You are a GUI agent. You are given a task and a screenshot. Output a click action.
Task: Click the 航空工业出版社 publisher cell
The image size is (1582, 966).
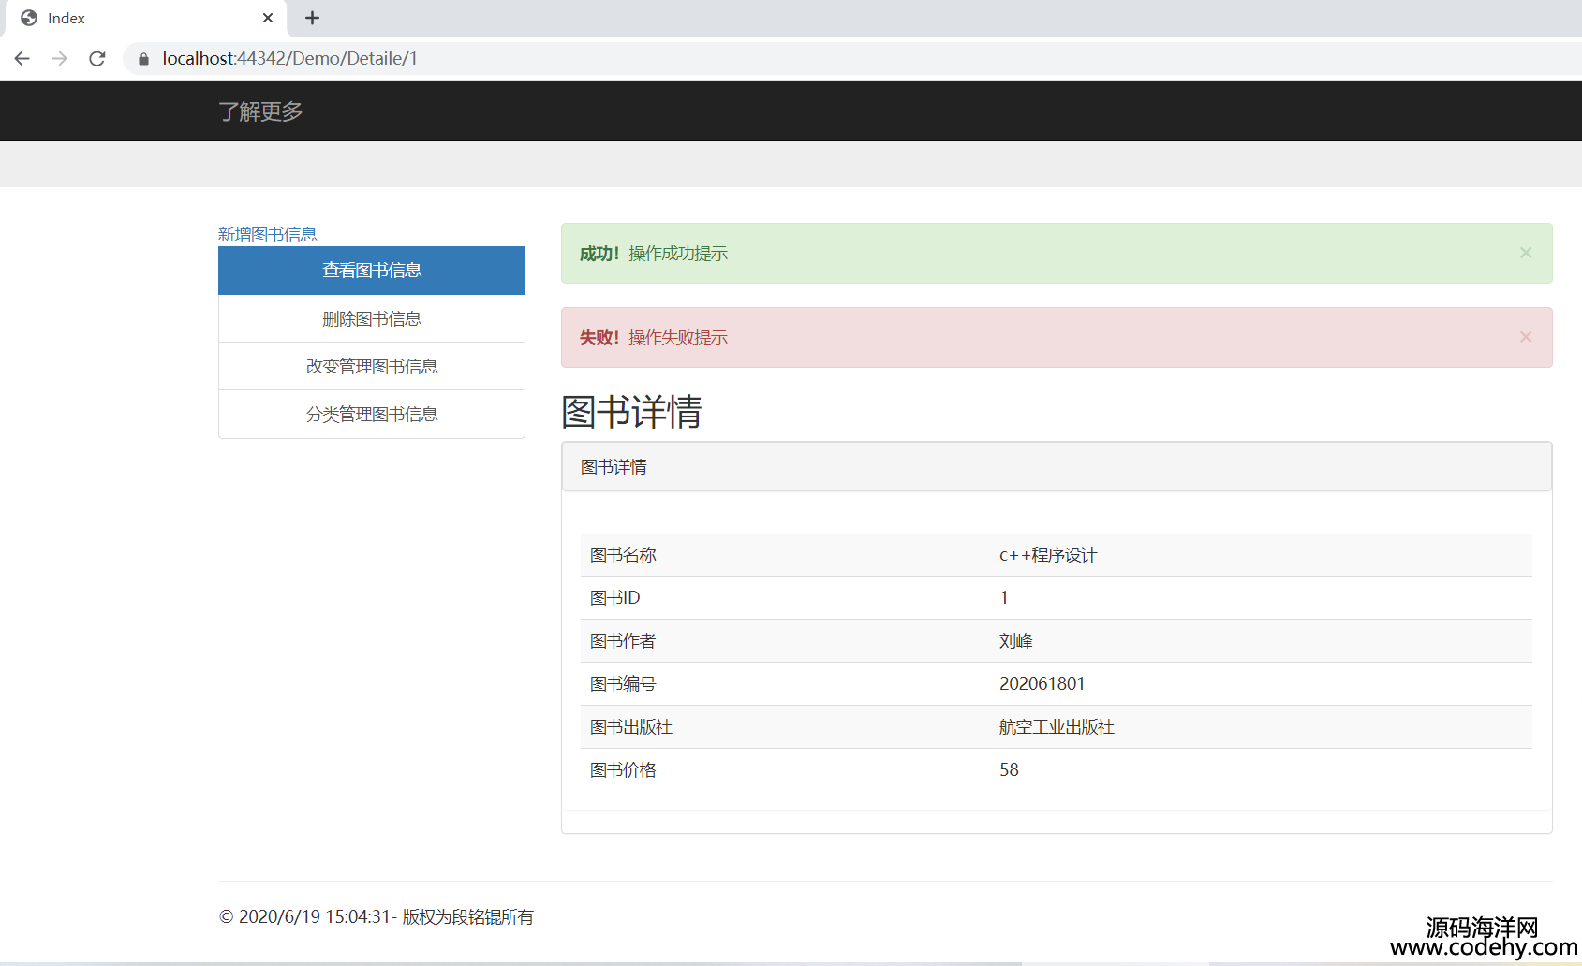pos(1057,727)
